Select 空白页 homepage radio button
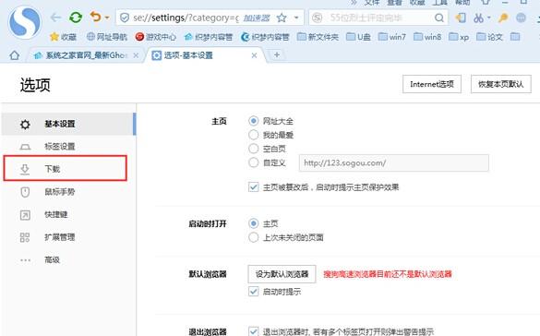This screenshot has width=540, height=336. coord(254,149)
